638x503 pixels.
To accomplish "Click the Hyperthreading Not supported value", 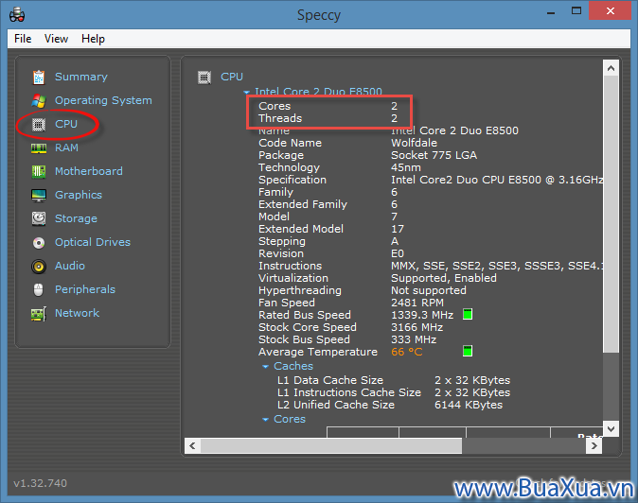I will 429,290.
